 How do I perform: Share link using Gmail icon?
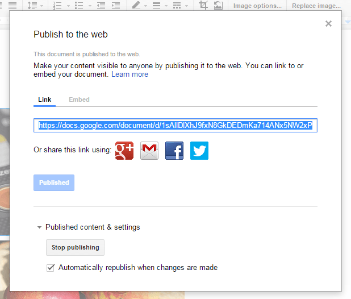[x=149, y=151]
